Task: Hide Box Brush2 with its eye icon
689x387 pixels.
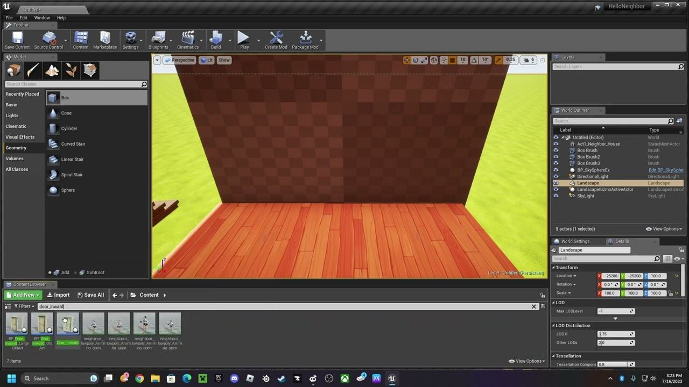Action: pos(556,157)
